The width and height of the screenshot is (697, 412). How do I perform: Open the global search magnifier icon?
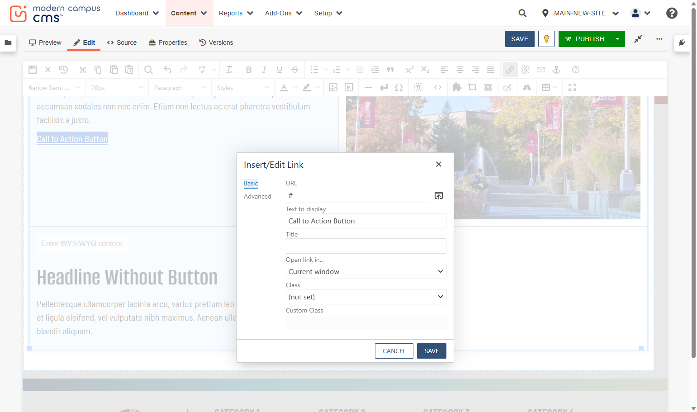tap(522, 13)
